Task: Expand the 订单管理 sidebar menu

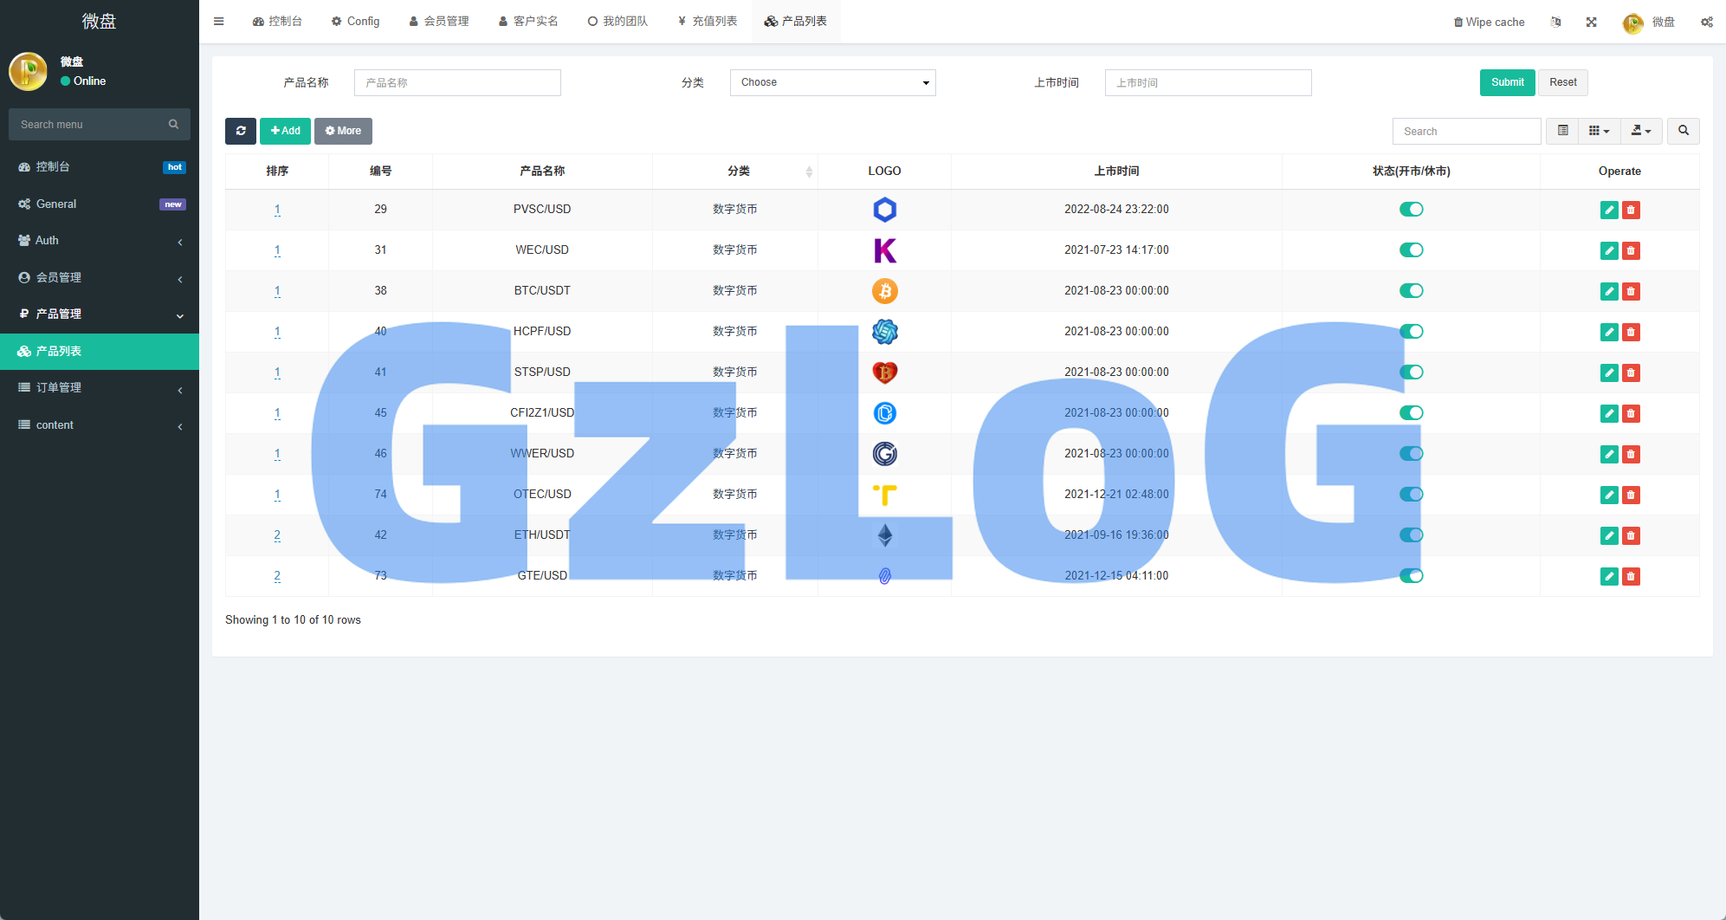Action: click(x=100, y=388)
